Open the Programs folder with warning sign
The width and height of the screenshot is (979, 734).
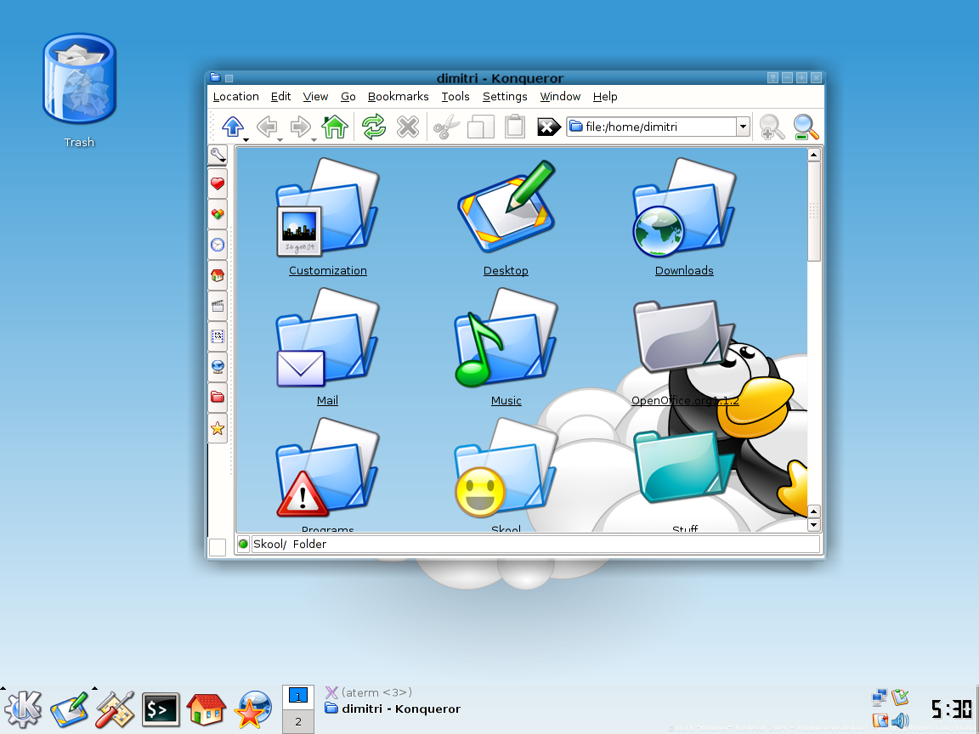point(327,473)
